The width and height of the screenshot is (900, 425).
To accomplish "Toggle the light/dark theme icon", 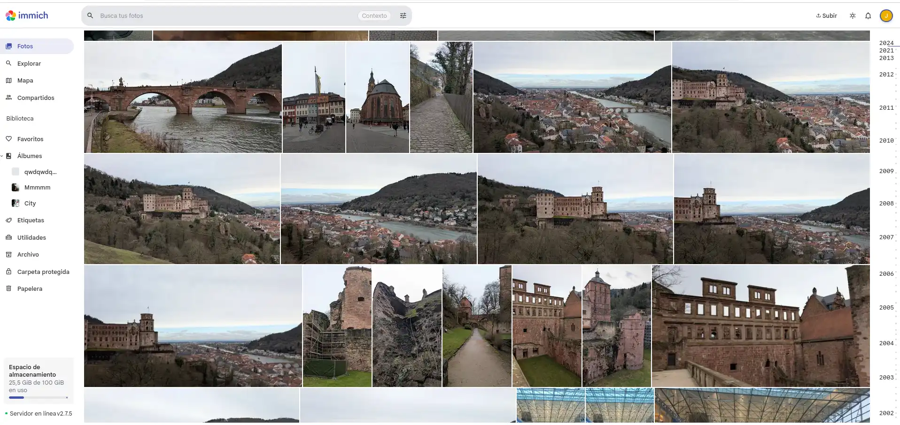I will click(853, 15).
